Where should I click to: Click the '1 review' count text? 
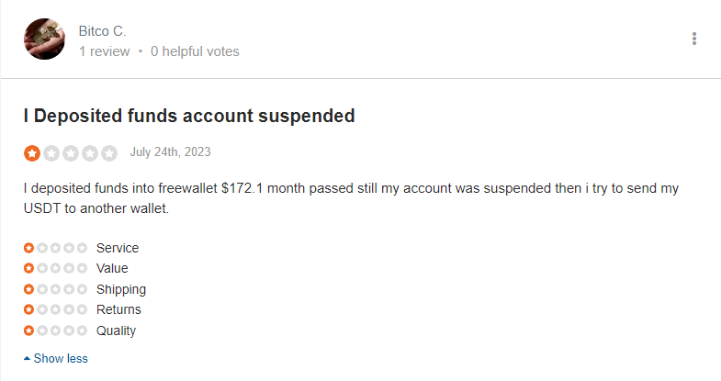[104, 51]
